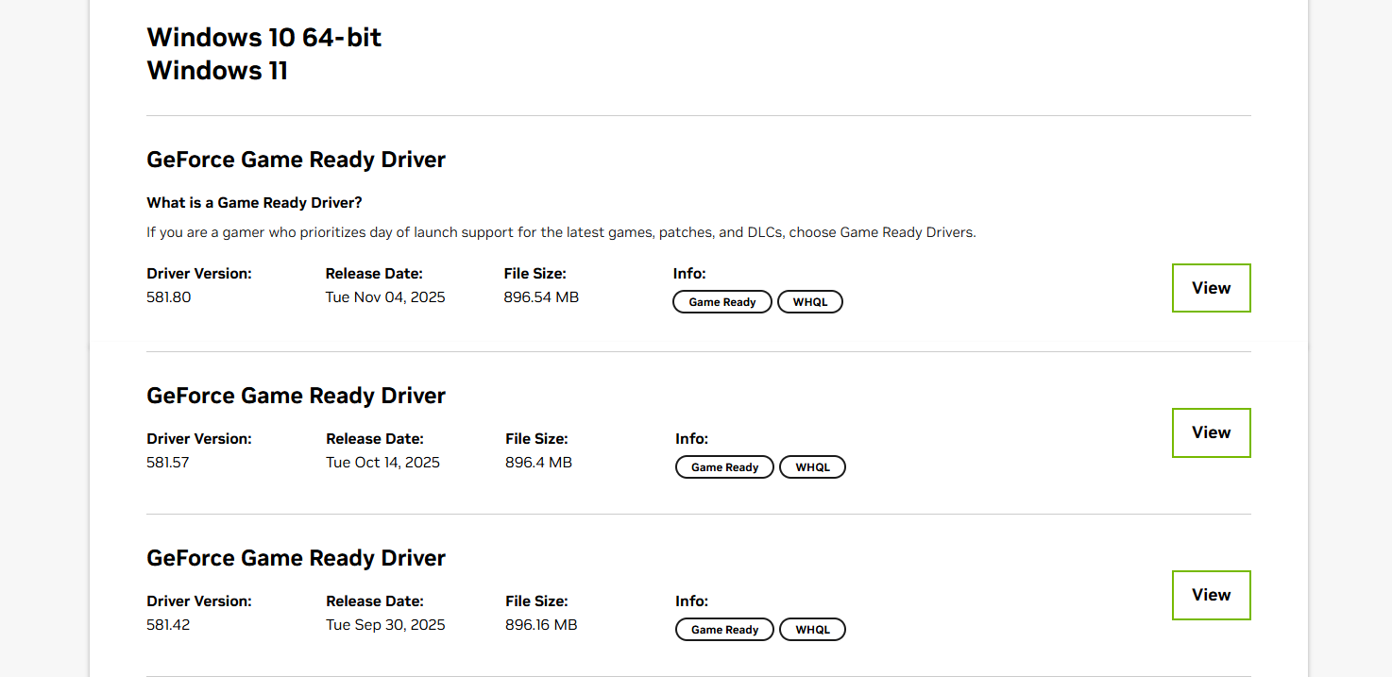Click release date Tue Sep 30, 2025

(x=385, y=625)
